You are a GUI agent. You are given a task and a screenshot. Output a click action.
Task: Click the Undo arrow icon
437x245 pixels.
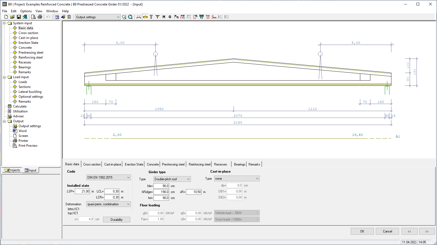point(48,17)
